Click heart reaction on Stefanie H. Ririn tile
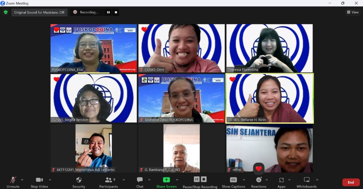Image resolution: width=363 pixels, height=189 pixels. (232, 79)
